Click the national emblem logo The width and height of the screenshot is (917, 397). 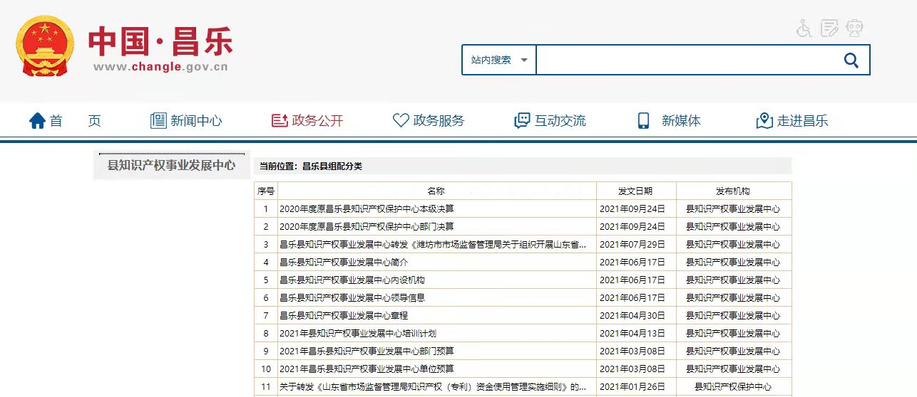[x=44, y=47]
